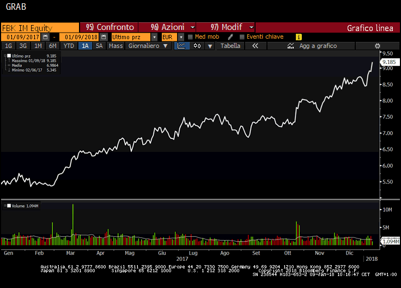Viewport: 401px width, 288px height.
Task: Click the end date field 01/09/2018
Action: coord(80,37)
